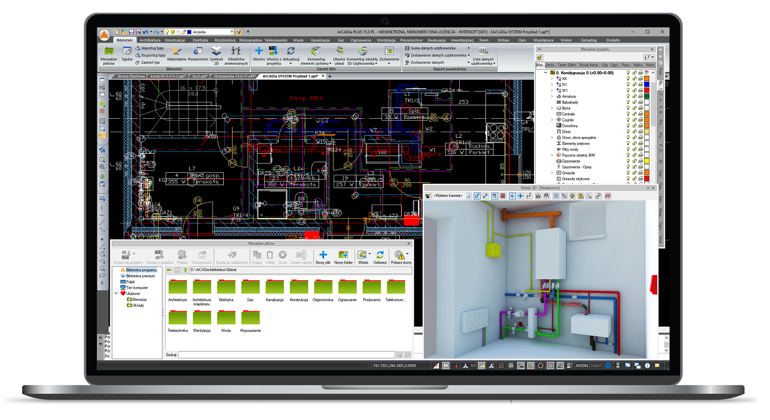Open the Typów library tool
770x420 pixels.
pyautogui.click(x=127, y=54)
